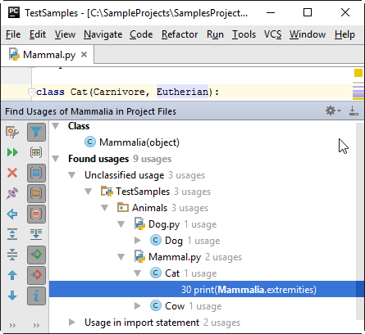Collapse the Cat class node

(138, 273)
